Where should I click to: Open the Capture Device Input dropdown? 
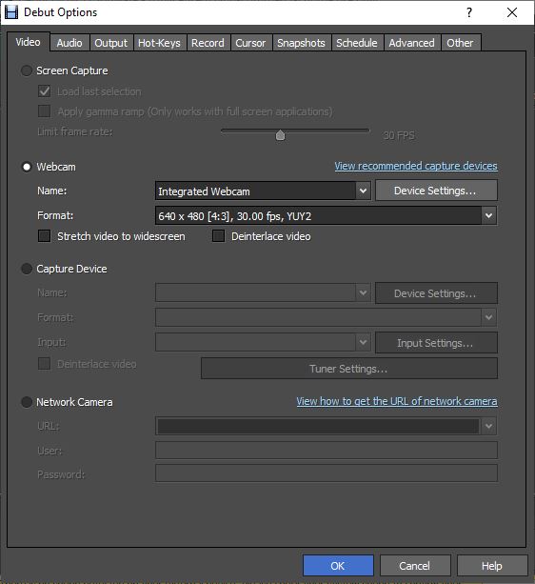(263, 342)
